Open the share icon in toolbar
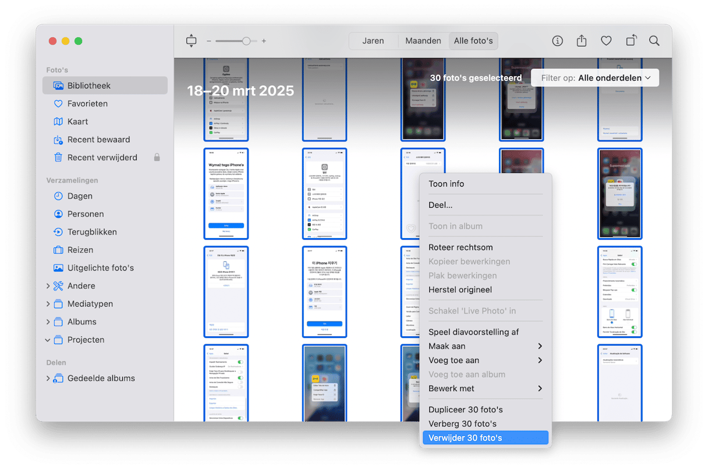 point(581,41)
